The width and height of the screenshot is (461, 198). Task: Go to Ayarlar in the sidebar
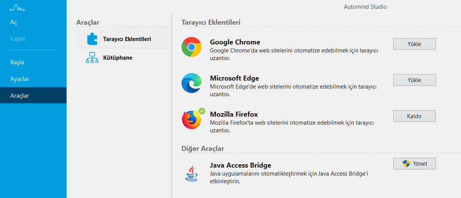point(20,79)
